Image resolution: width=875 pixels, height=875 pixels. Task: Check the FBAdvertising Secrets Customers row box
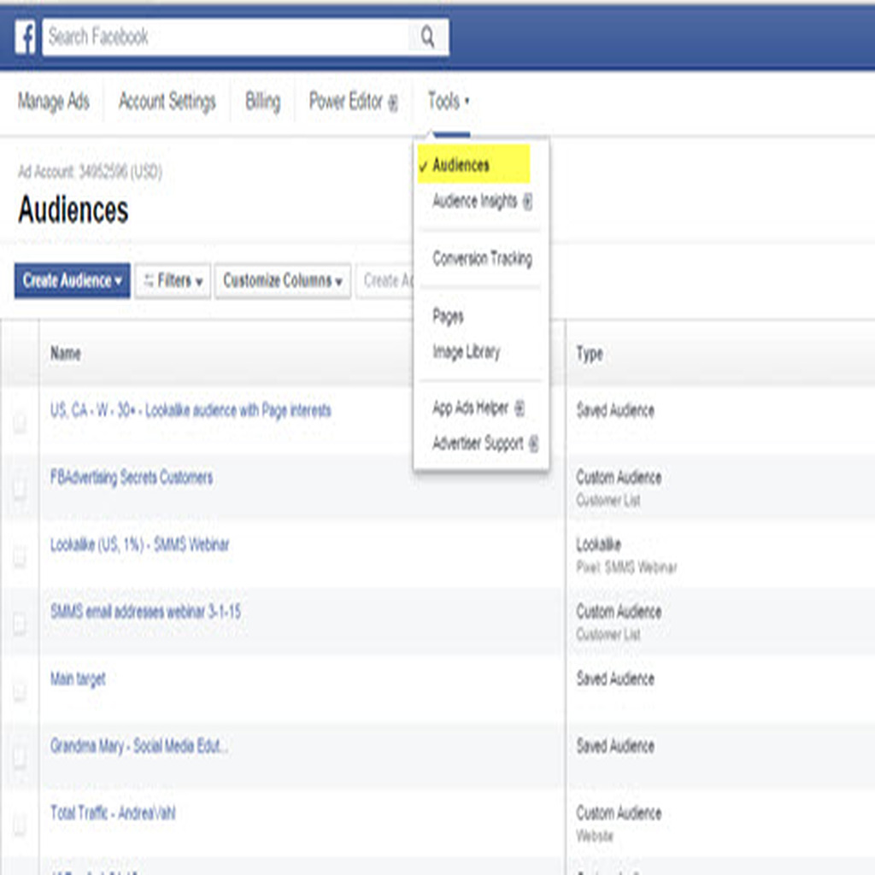coord(20,489)
